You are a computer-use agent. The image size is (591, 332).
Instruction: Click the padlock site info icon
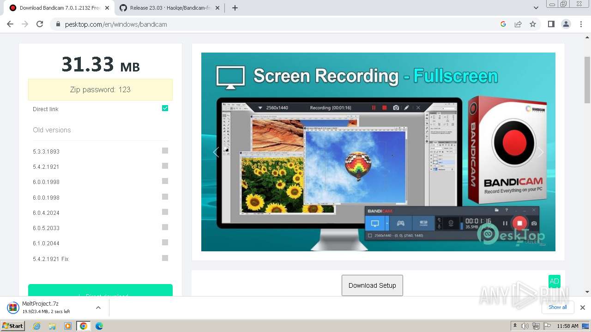(58, 24)
